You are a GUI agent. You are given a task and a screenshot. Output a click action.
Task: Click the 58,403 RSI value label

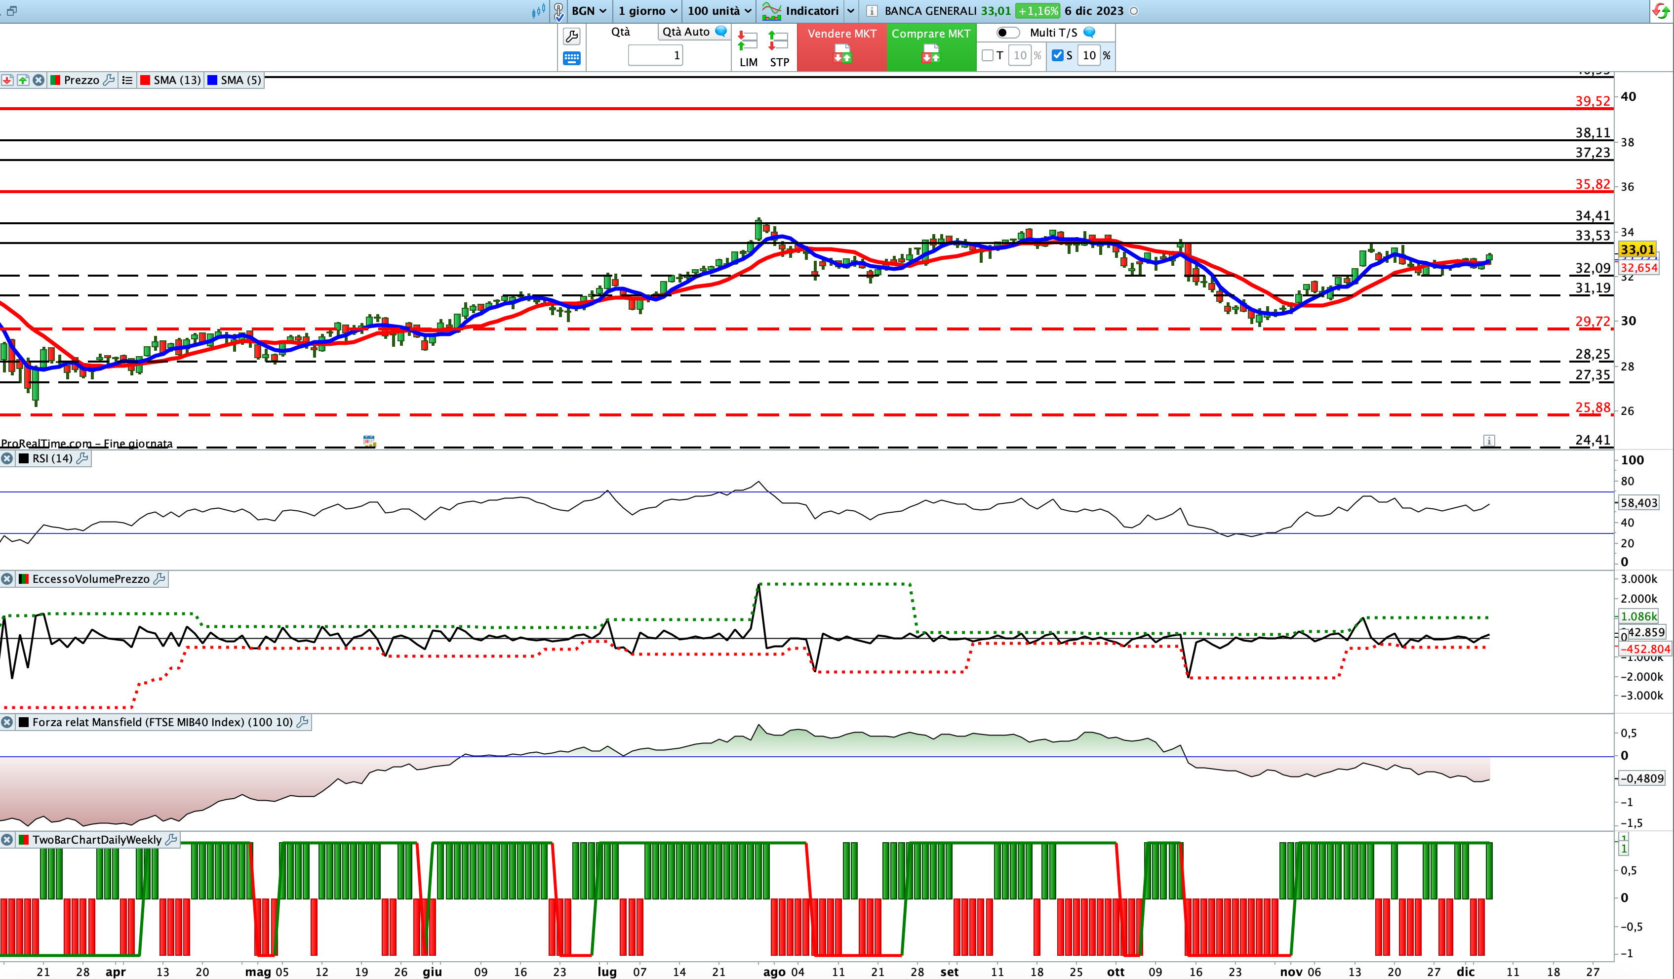[x=1639, y=503]
